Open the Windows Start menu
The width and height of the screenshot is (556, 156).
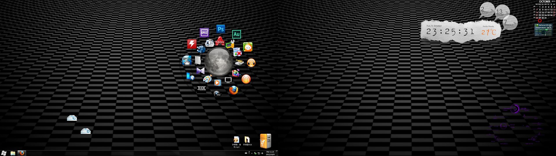pyautogui.click(x=4, y=153)
